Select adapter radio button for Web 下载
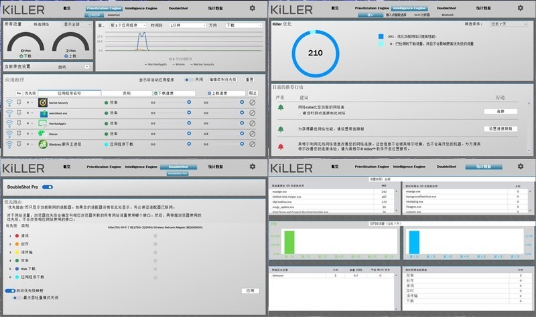This screenshot has width=536, height=317. pos(155,269)
